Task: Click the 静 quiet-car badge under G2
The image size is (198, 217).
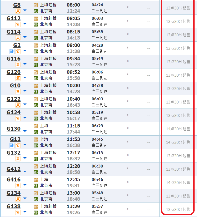Action: point(12,51)
